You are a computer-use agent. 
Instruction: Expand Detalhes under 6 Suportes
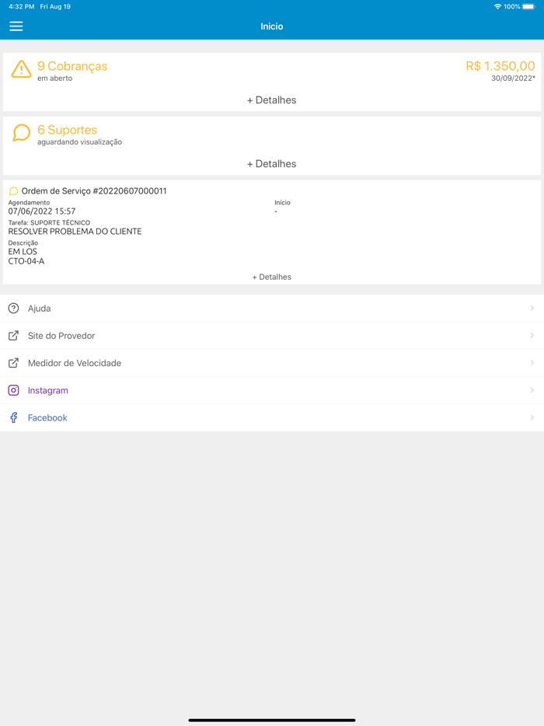point(272,163)
